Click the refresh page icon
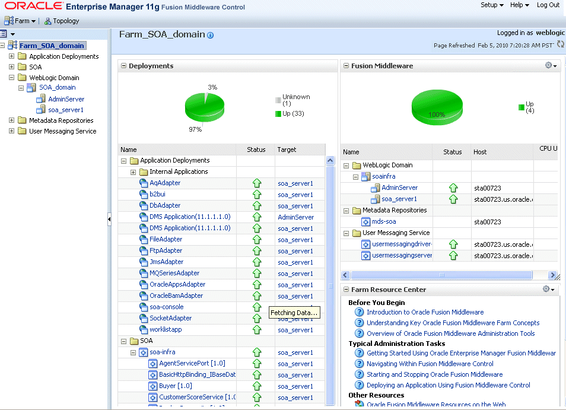Viewport: 566px width, 410px height. 560,44
